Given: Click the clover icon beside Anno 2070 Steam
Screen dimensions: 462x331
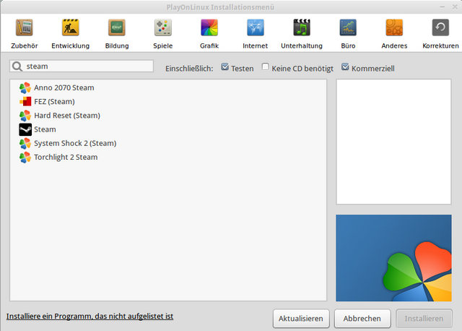Looking at the screenshot, I should click(25, 88).
